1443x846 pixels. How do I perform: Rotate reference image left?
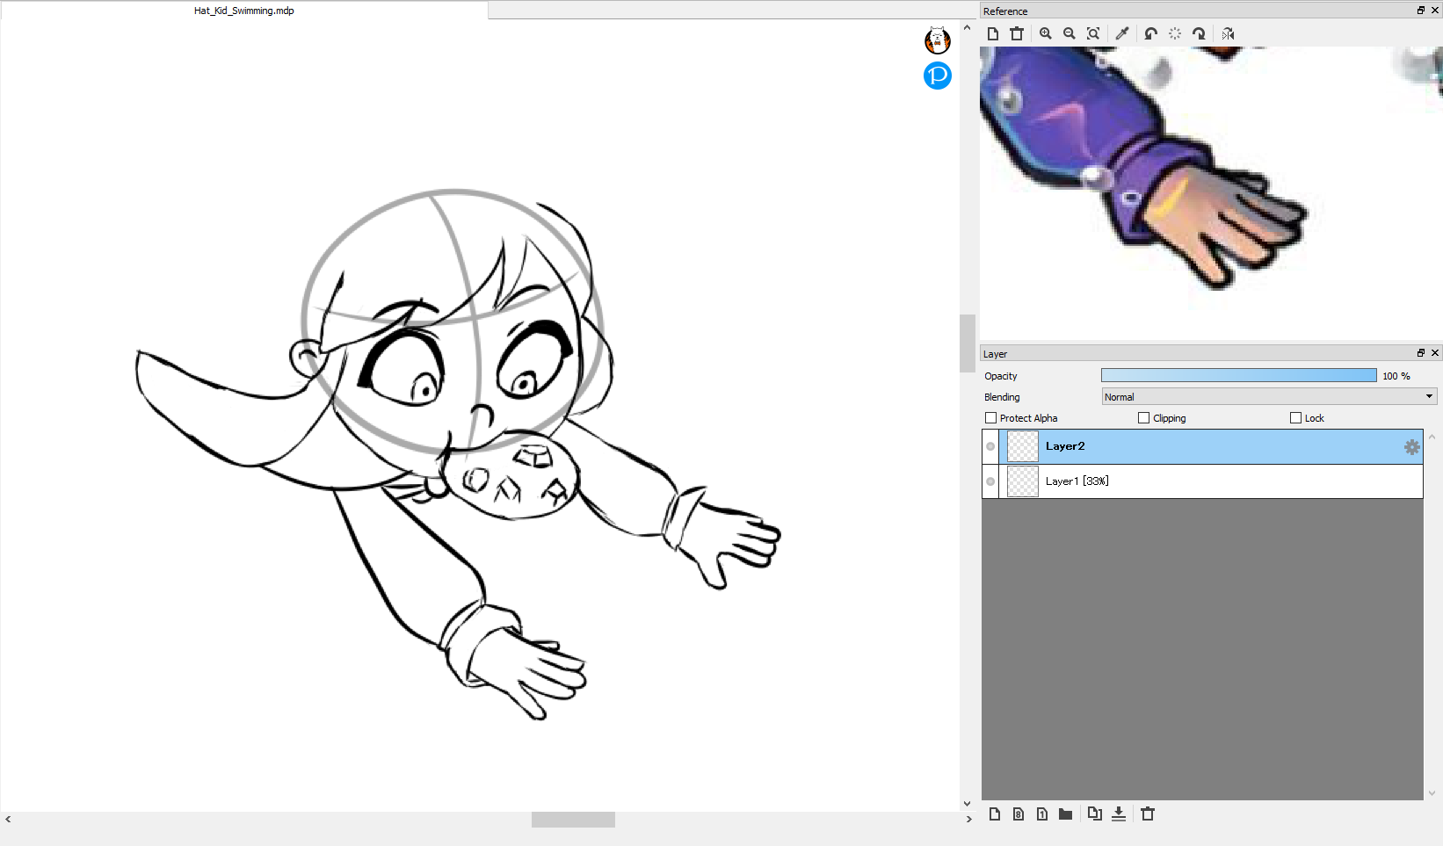pos(1151,33)
